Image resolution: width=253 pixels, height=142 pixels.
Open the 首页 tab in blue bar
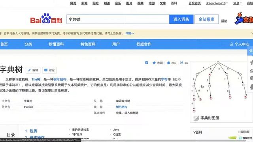[x=4, y=44]
